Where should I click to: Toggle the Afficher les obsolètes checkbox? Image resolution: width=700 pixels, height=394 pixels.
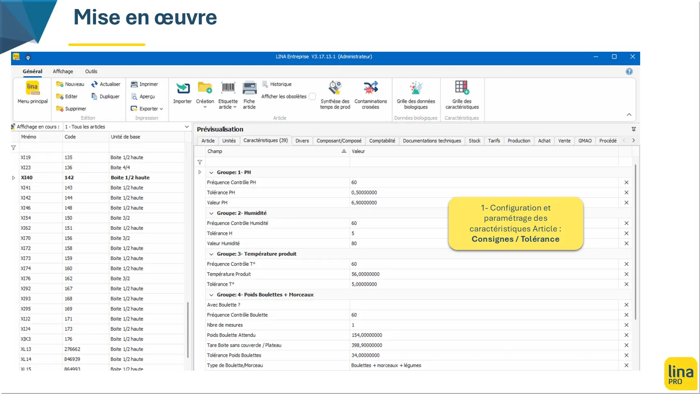click(312, 96)
